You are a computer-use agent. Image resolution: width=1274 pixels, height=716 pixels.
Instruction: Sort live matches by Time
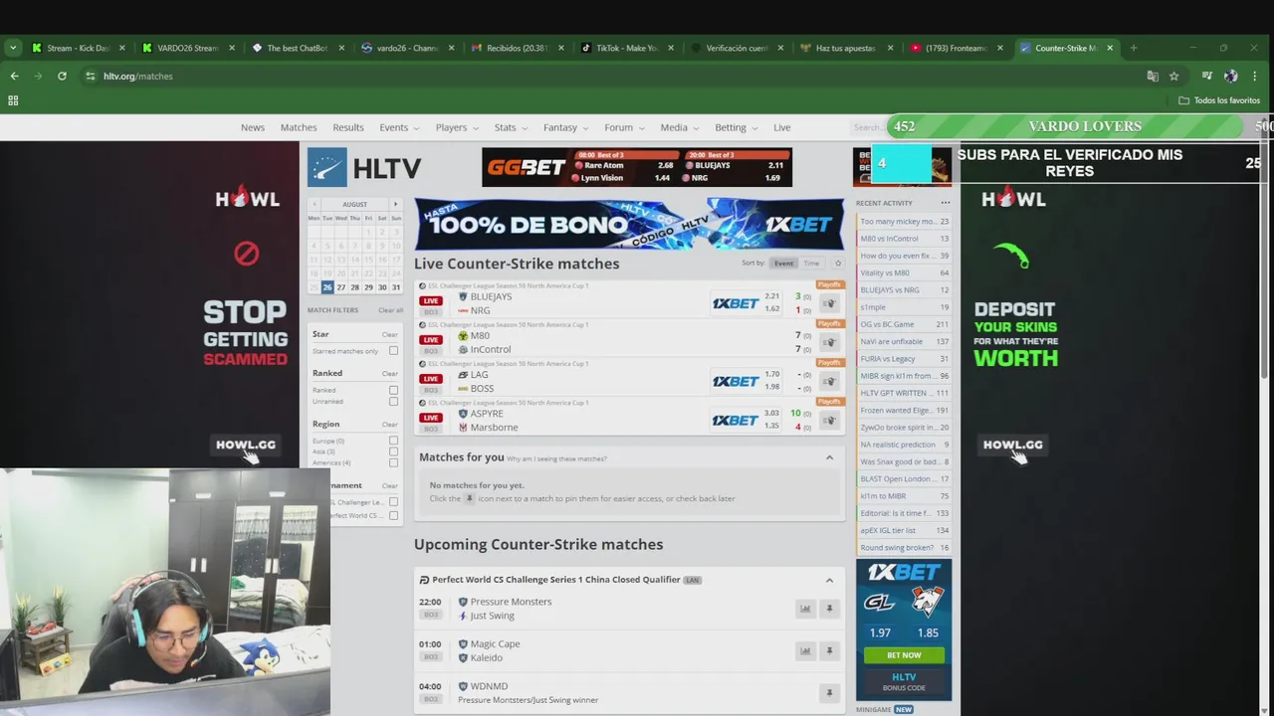pyautogui.click(x=811, y=264)
